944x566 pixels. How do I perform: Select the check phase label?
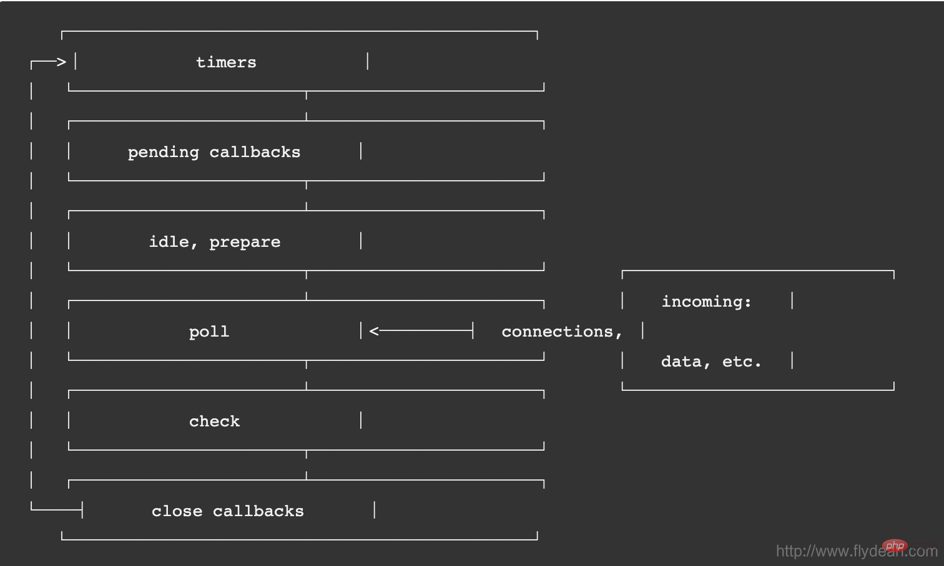point(214,421)
